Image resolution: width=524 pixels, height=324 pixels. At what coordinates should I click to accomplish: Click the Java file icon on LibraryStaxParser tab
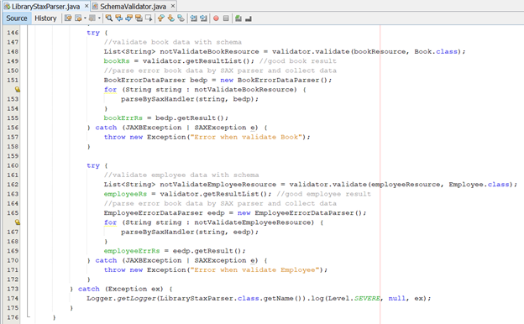[7, 6]
